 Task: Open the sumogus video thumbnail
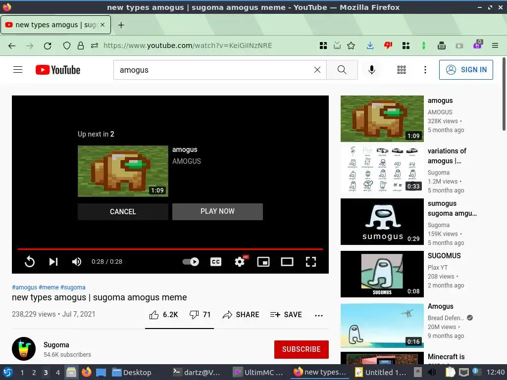382,222
